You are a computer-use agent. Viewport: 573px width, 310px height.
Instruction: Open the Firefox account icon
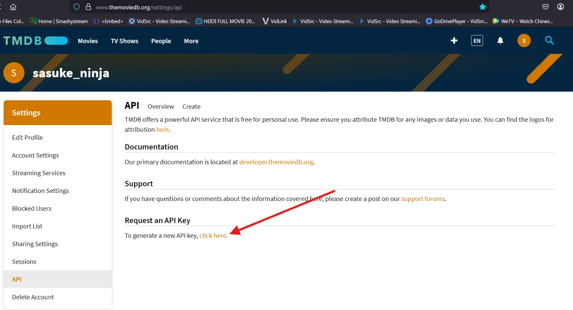point(560,7)
